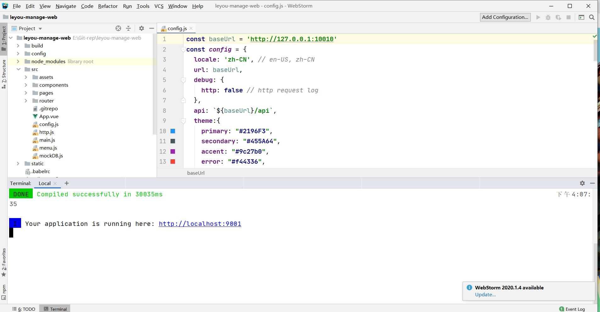Open Project panel settings gear
Screen dimensions: 600x312
142,28
